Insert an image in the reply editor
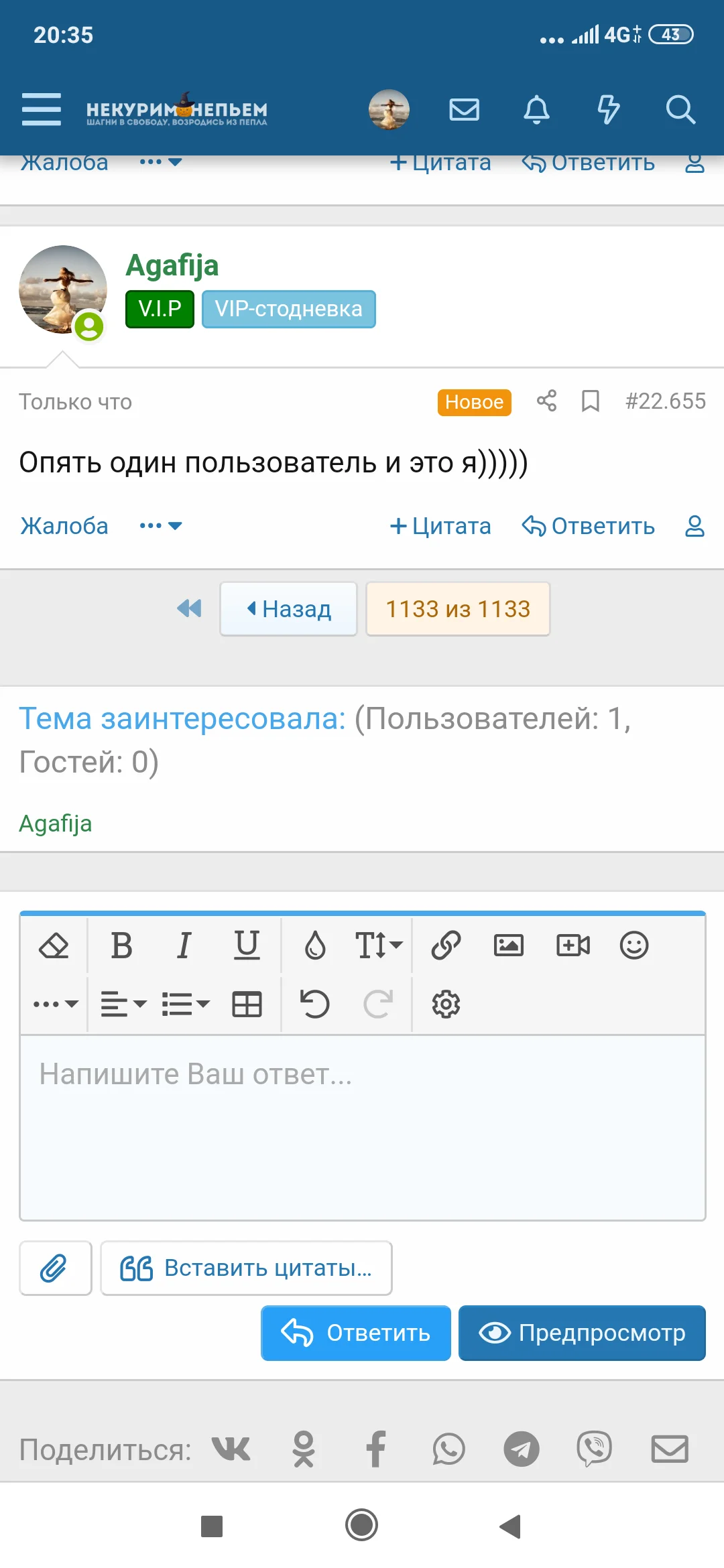Viewport: 724px width, 1568px height. point(508,945)
